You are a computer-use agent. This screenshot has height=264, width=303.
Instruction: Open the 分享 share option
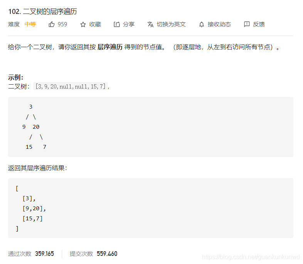tap(129, 24)
